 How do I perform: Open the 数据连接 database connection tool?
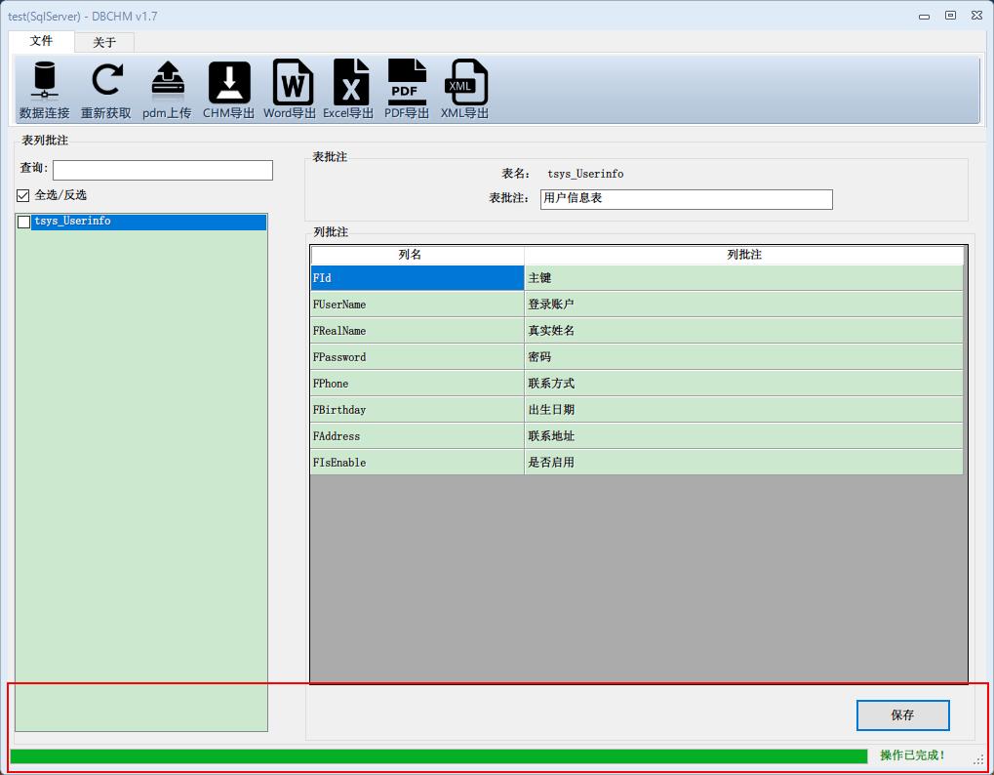(42, 89)
